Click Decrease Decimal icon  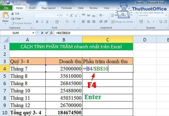click(x=166, y=22)
